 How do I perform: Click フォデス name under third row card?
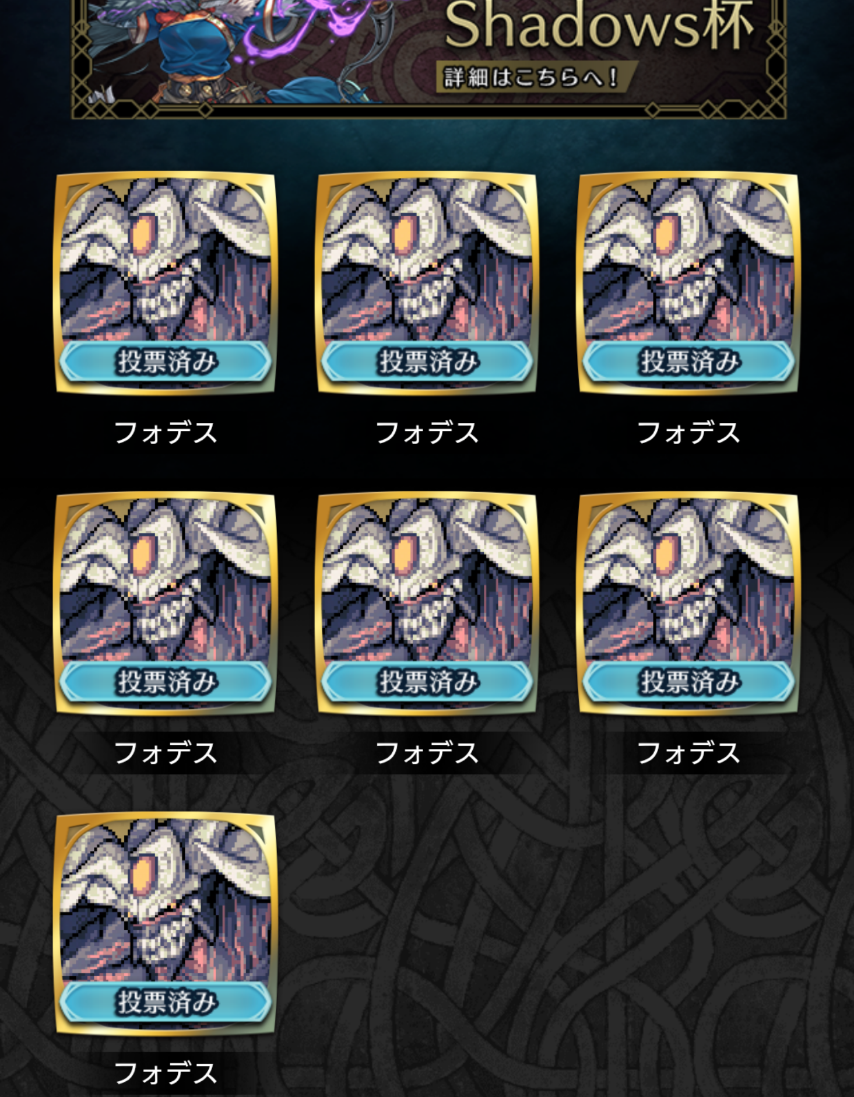pos(166,1073)
